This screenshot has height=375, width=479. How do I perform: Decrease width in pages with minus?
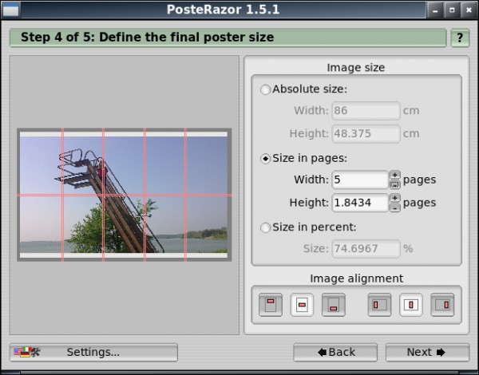[x=394, y=184]
